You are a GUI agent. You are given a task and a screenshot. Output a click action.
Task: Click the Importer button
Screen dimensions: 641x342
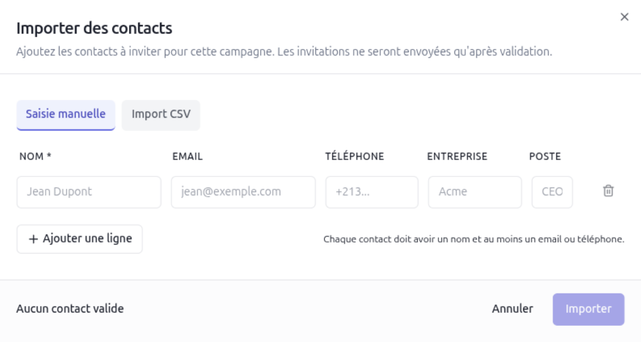(588, 309)
